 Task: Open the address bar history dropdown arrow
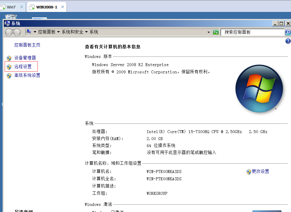click(x=209, y=32)
